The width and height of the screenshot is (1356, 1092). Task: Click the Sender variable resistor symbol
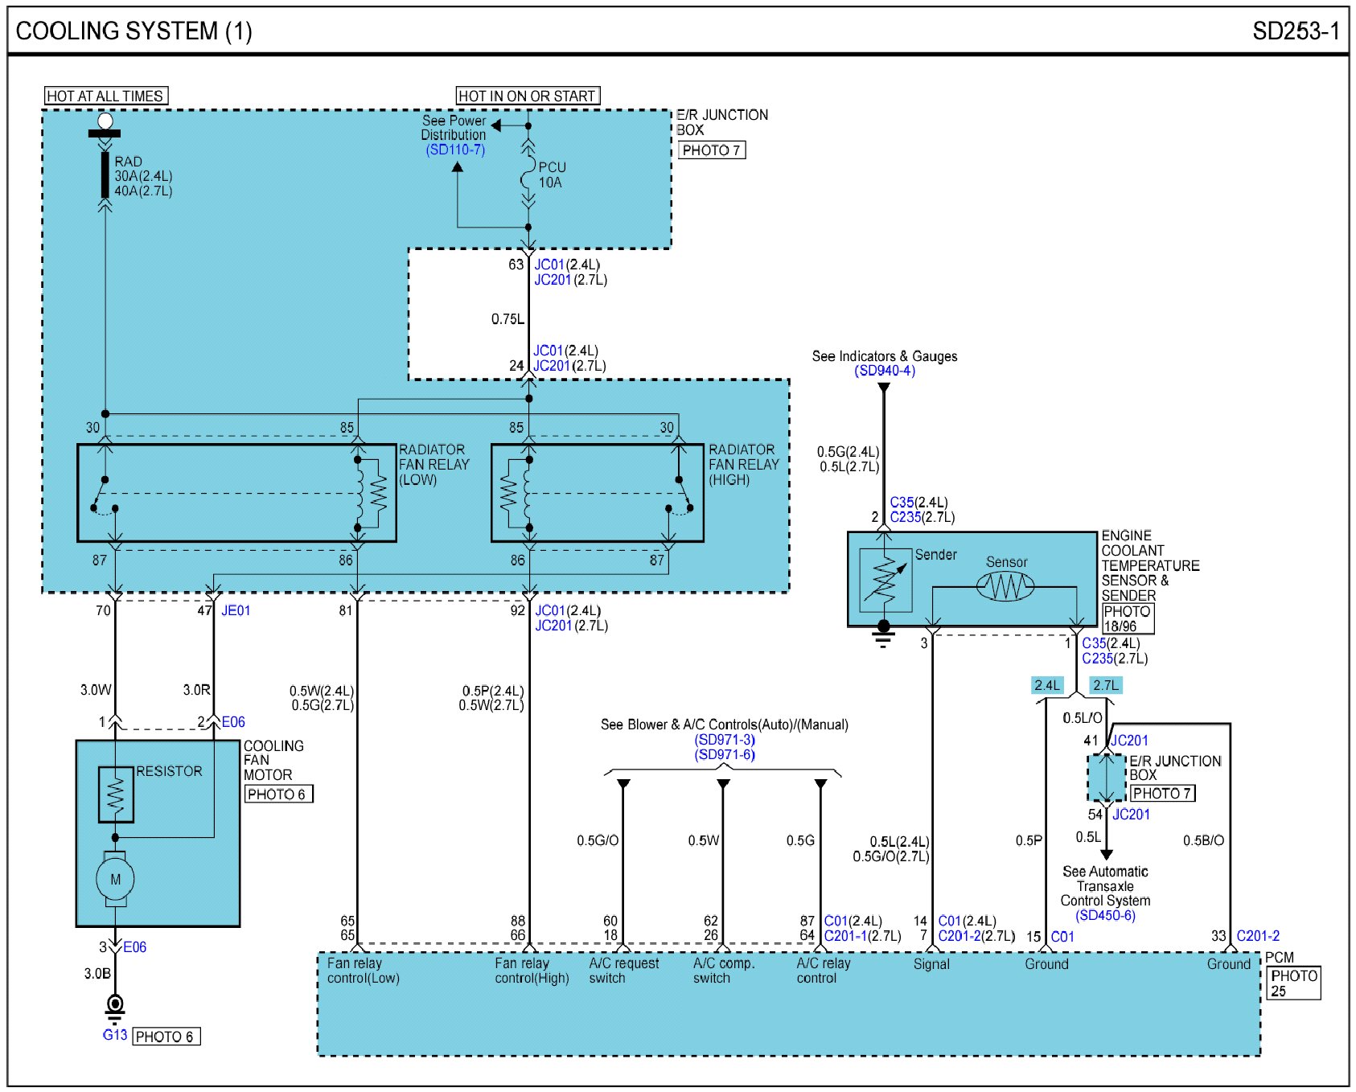click(x=885, y=580)
